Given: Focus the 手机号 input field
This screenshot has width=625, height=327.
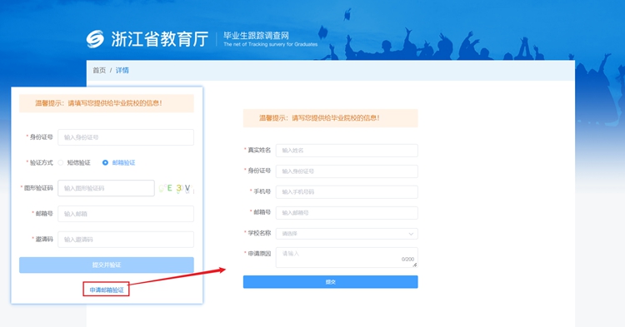Looking at the screenshot, I should 347,191.
